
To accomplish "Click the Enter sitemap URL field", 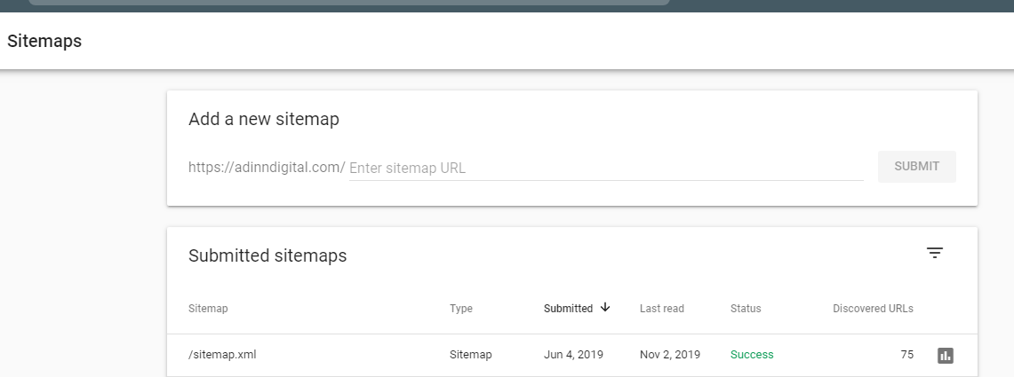I will pyautogui.click(x=606, y=168).
